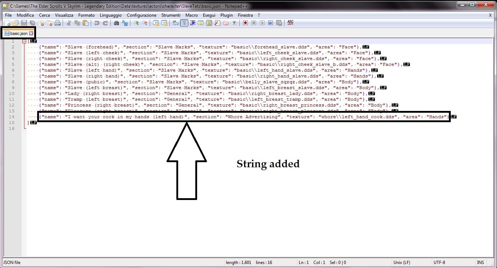497x268 pixels.
Task: Click the 'INS' insert mode indicator
Action: click(481, 262)
